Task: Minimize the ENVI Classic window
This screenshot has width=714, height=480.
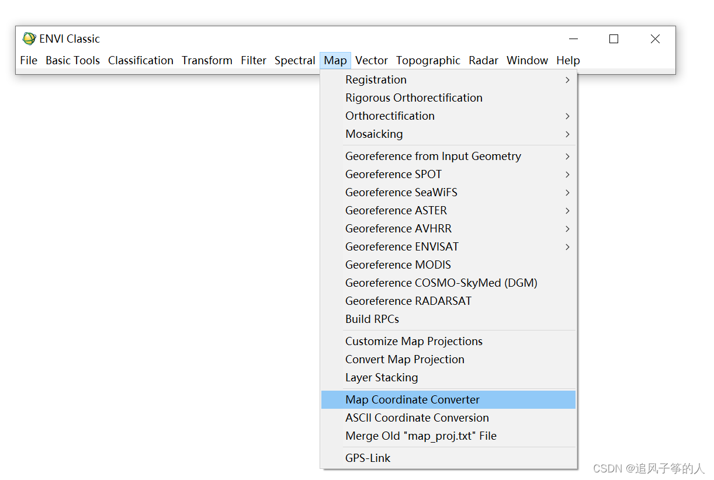Action: pos(573,39)
